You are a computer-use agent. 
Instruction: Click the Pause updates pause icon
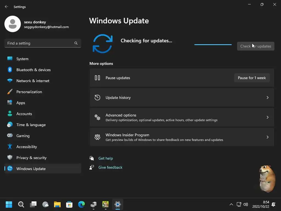[97, 78]
